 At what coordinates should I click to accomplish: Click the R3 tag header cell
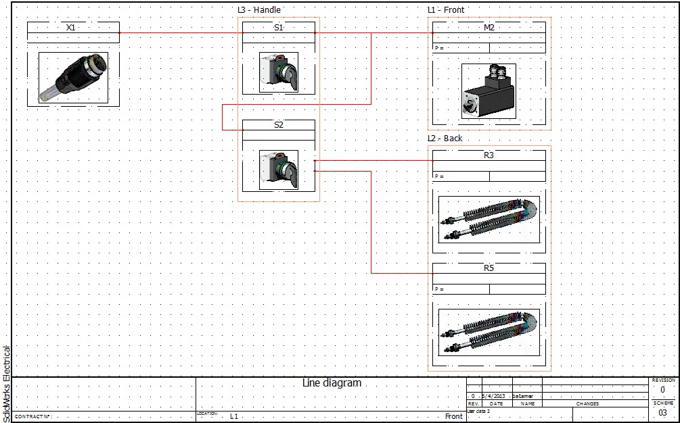(x=489, y=154)
